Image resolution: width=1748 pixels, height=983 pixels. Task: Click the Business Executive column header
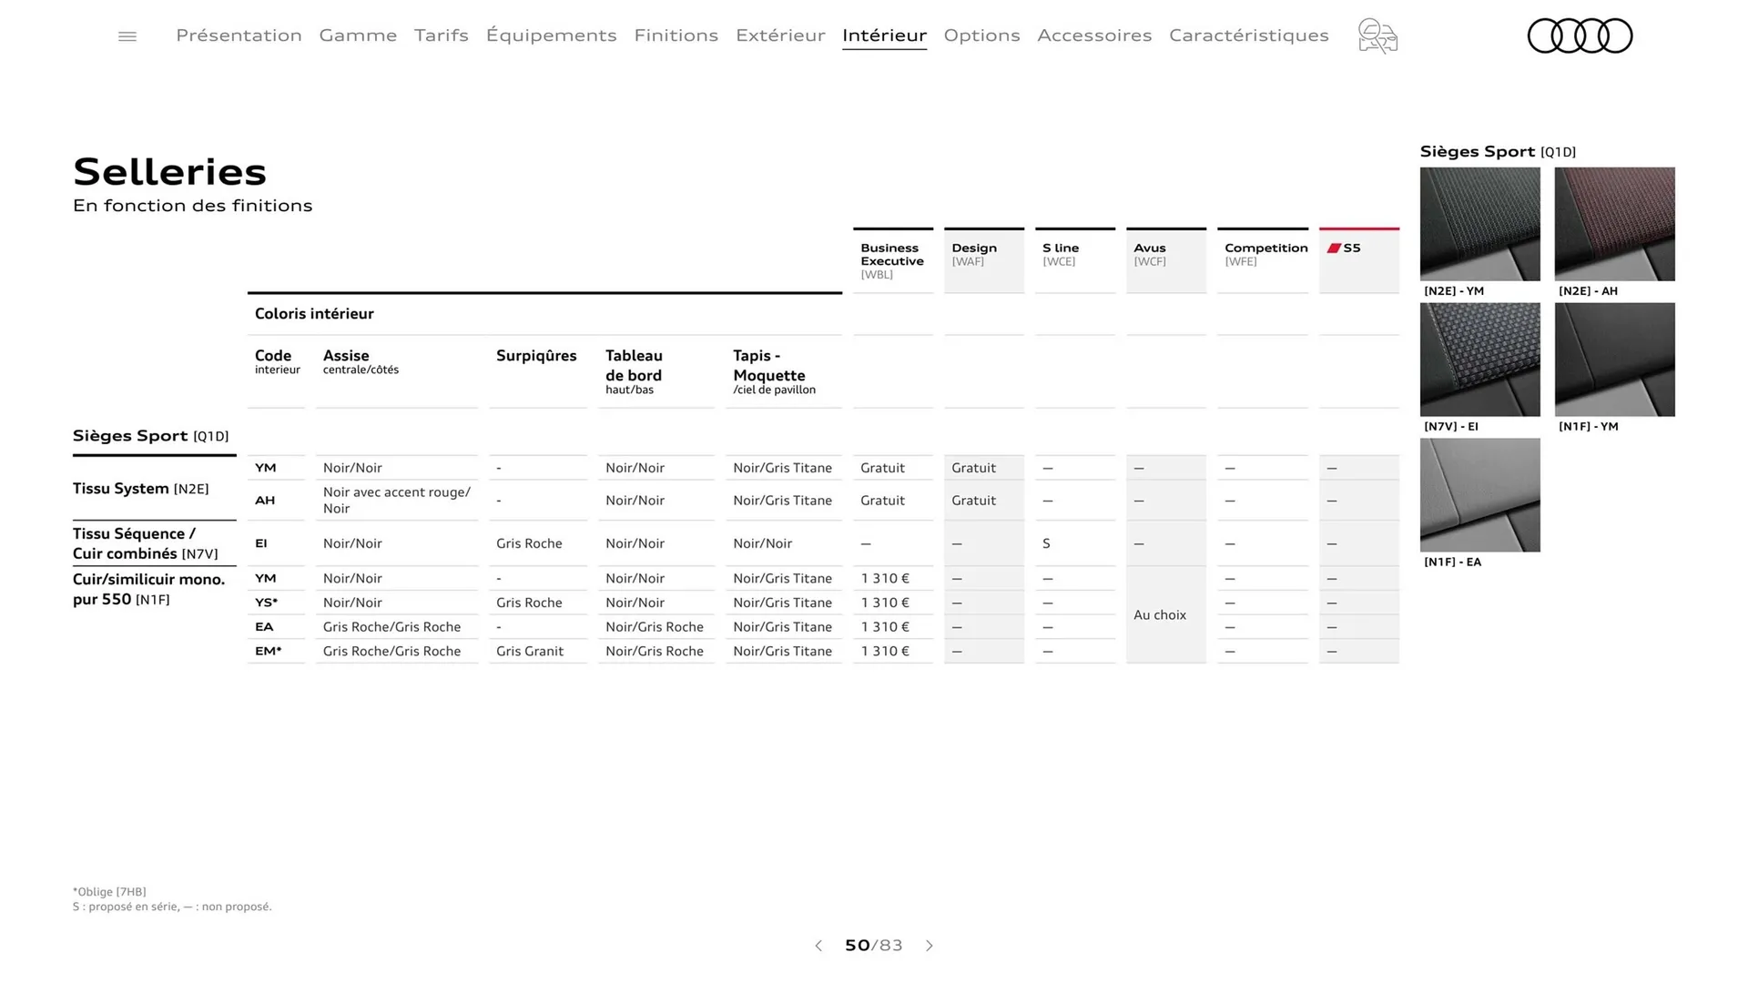(x=893, y=260)
